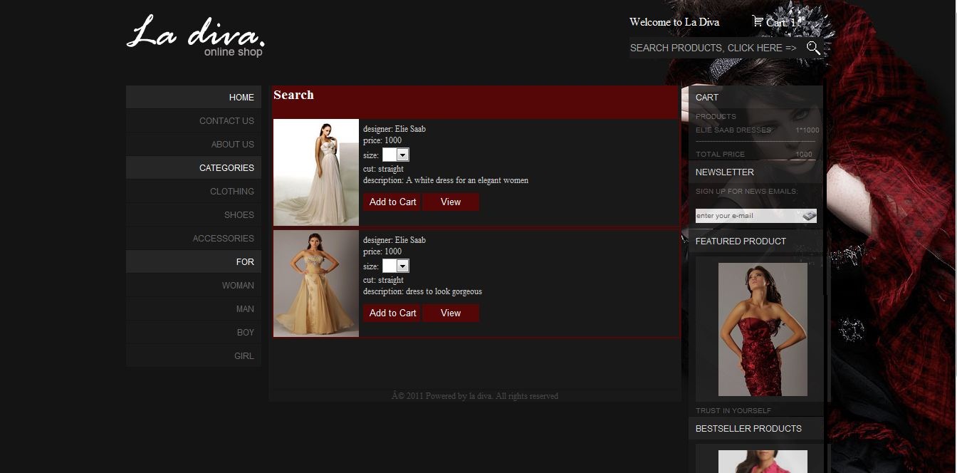Click the La diva logo
This screenshot has height=473, width=957.
[x=195, y=35]
